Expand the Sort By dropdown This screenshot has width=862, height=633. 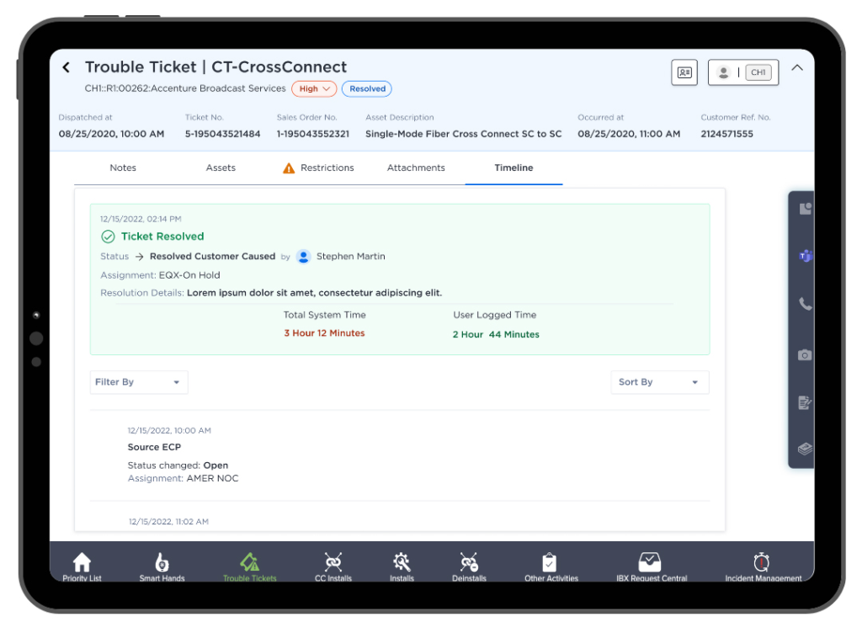pos(660,382)
